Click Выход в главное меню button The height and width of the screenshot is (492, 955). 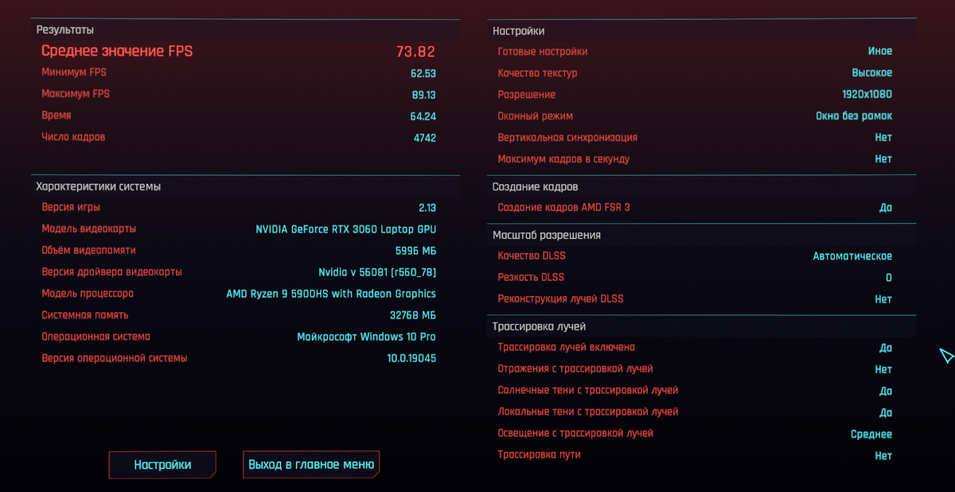(x=311, y=465)
